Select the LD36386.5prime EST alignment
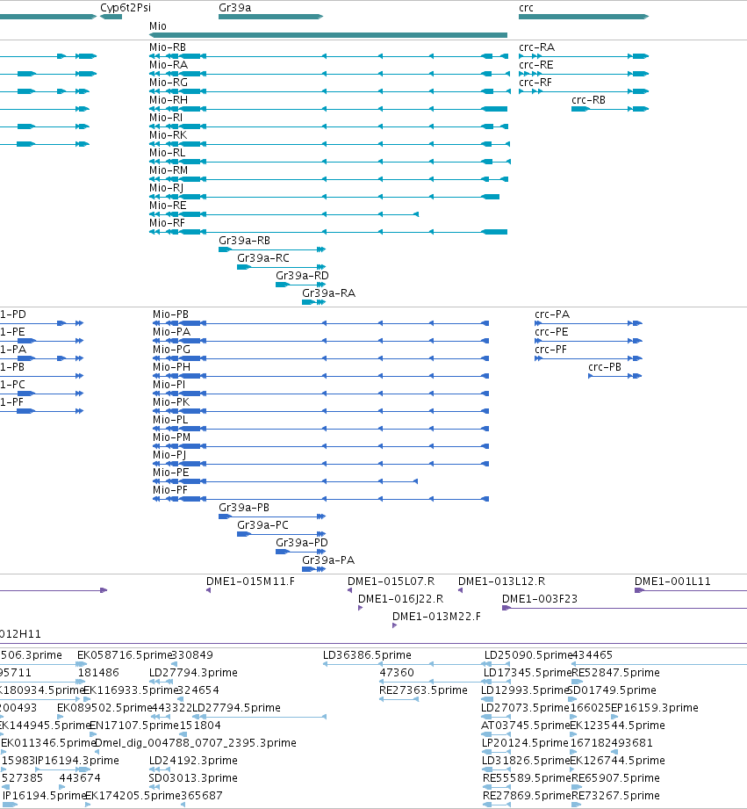Viewport: 747px width, 809px height. coord(404,664)
